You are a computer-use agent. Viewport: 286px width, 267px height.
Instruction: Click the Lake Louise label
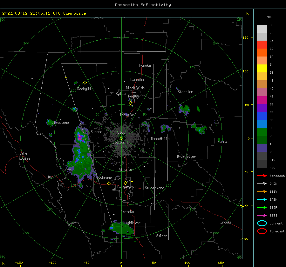(24, 156)
